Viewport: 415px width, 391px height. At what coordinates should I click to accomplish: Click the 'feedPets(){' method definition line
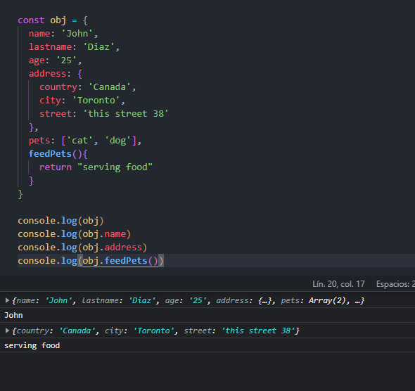[58, 154]
